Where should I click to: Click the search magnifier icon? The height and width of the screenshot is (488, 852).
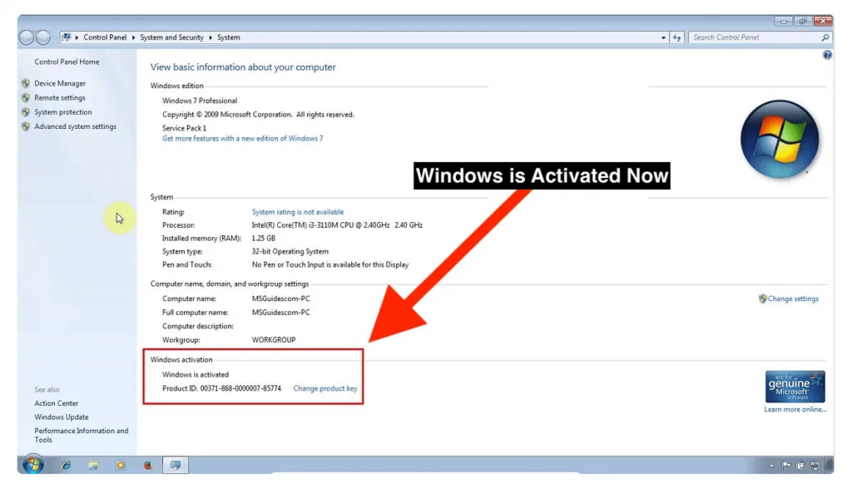[x=825, y=37]
